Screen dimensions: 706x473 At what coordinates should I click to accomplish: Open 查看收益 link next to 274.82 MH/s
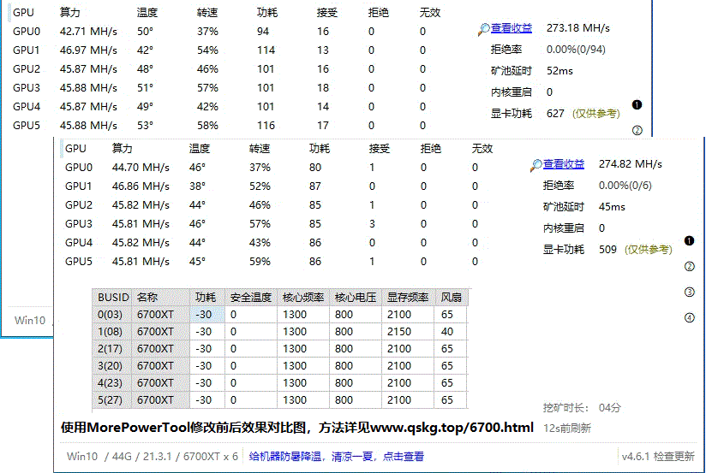point(563,164)
